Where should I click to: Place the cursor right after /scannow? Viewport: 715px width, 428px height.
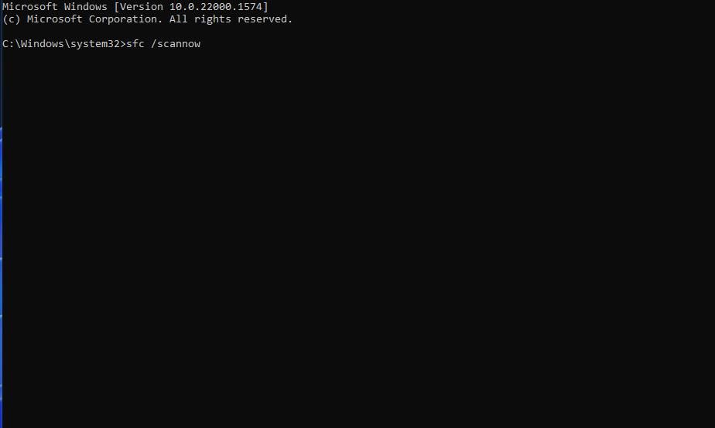click(x=201, y=44)
